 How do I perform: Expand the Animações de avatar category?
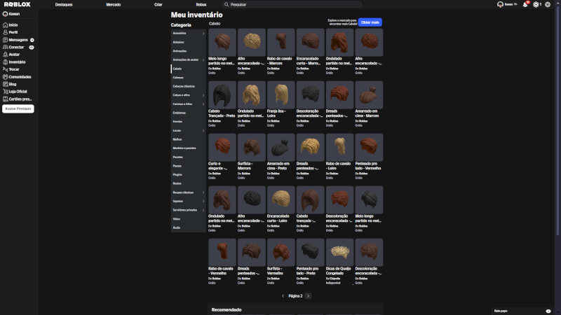click(x=189, y=59)
